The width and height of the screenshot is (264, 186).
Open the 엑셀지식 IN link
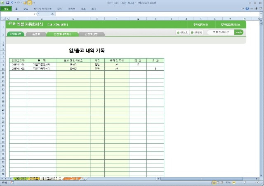point(201,25)
